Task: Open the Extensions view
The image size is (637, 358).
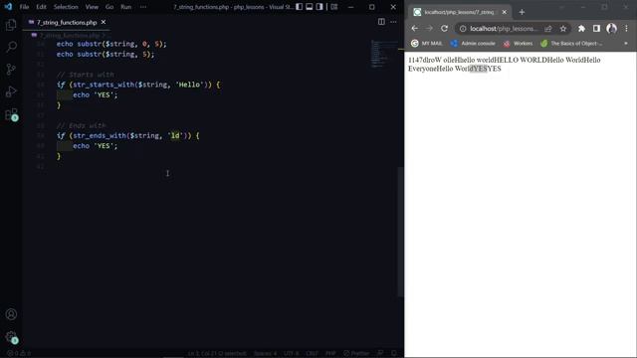Action: [x=11, y=114]
